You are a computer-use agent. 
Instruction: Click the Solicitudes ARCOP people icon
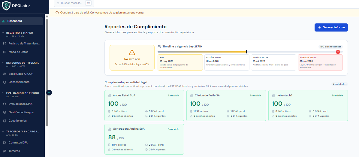pos(5,74)
